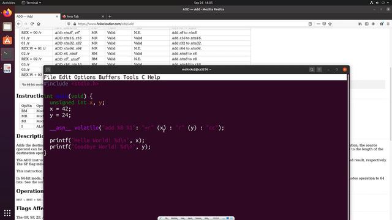Click the 'Operation' heading in Firefox
This screenshot has width=392, height=220.
(30, 191)
